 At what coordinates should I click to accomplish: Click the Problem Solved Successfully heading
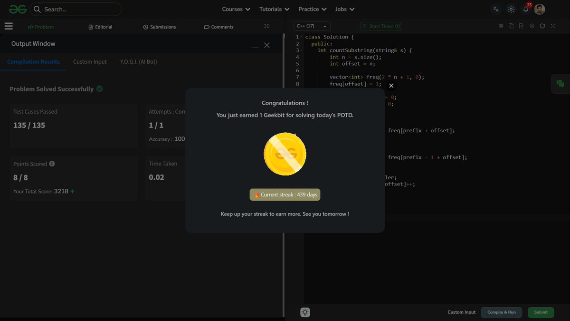pyautogui.click(x=52, y=89)
